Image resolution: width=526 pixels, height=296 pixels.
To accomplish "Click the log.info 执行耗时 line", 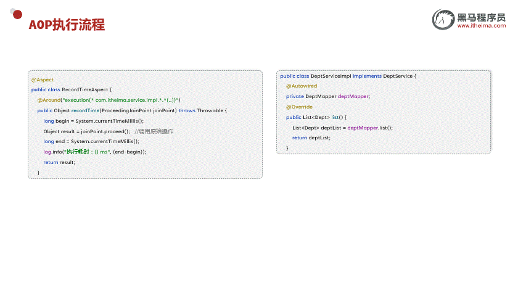I will coord(94,152).
